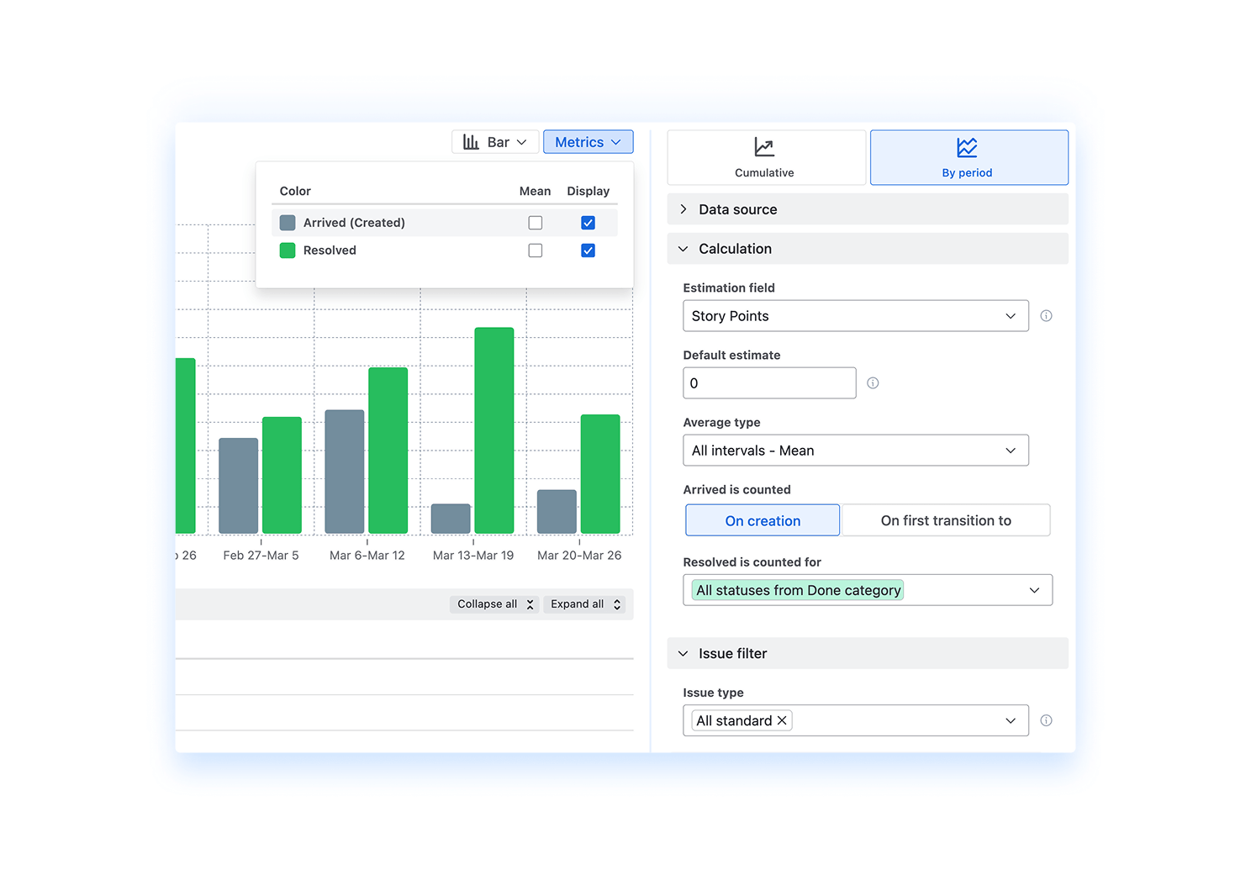Expand the Data source section
This screenshot has height=875, width=1251.
tap(868, 209)
